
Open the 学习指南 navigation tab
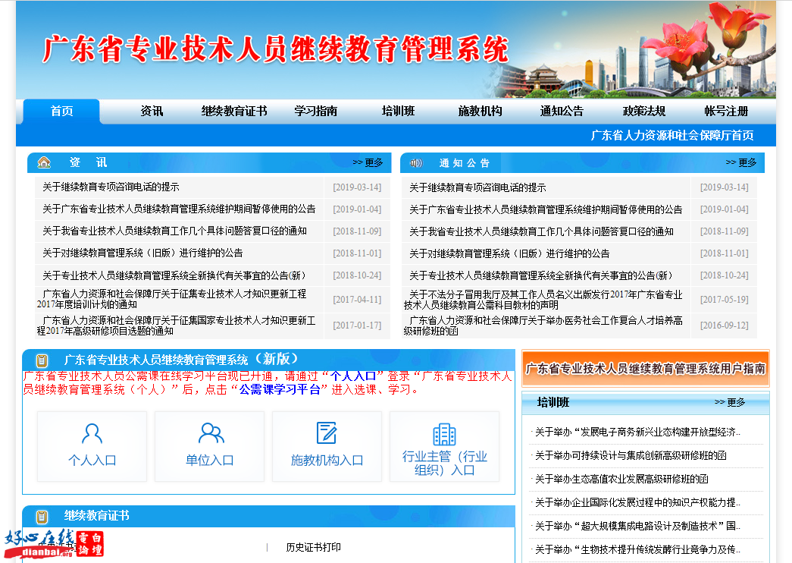pos(316,112)
